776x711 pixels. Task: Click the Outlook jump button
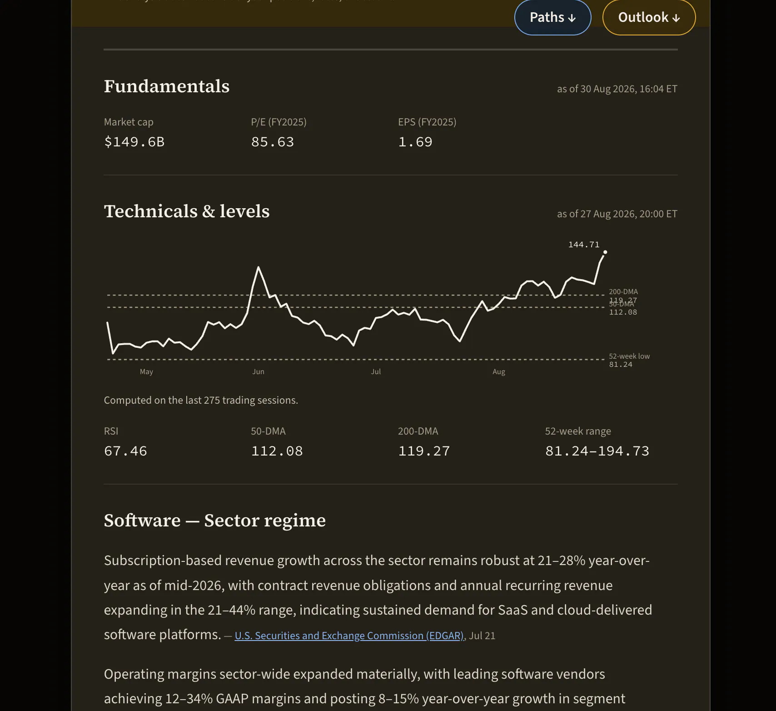[649, 17]
